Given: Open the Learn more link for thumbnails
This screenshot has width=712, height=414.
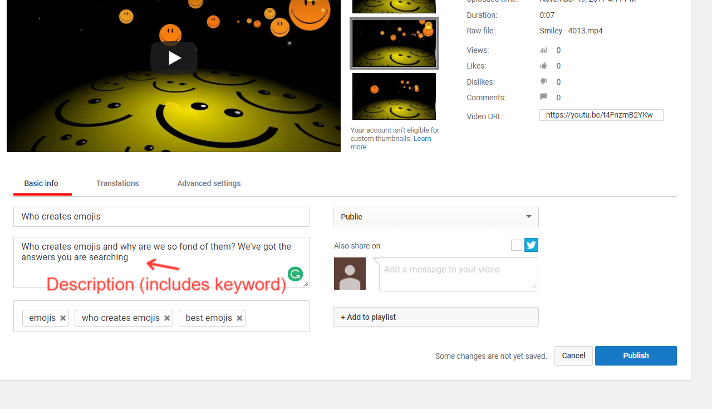Looking at the screenshot, I should (x=422, y=139).
